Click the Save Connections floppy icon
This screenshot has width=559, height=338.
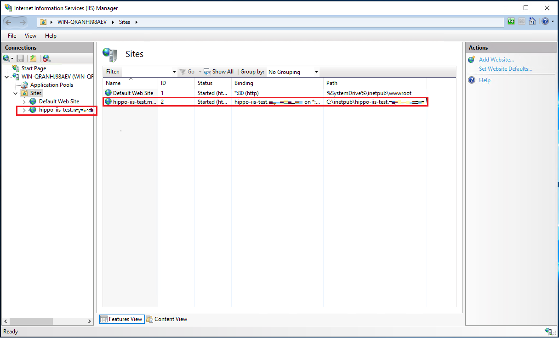coord(20,58)
